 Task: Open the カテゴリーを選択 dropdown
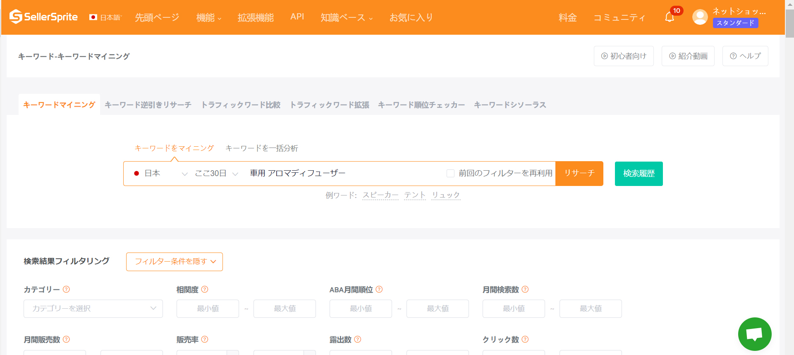pos(93,309)
